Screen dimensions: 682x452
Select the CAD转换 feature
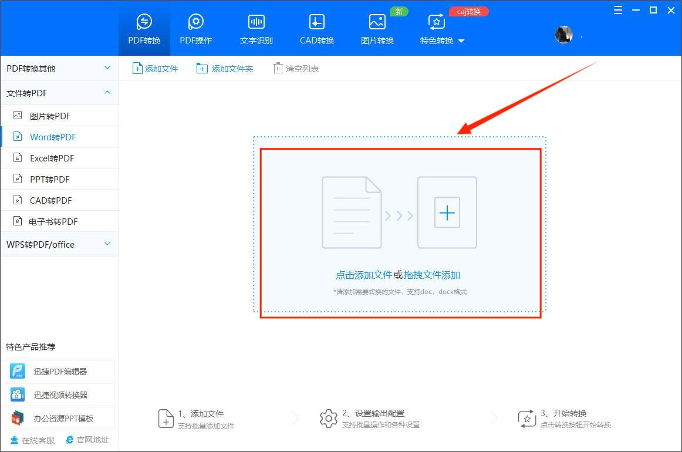[316, 28]
